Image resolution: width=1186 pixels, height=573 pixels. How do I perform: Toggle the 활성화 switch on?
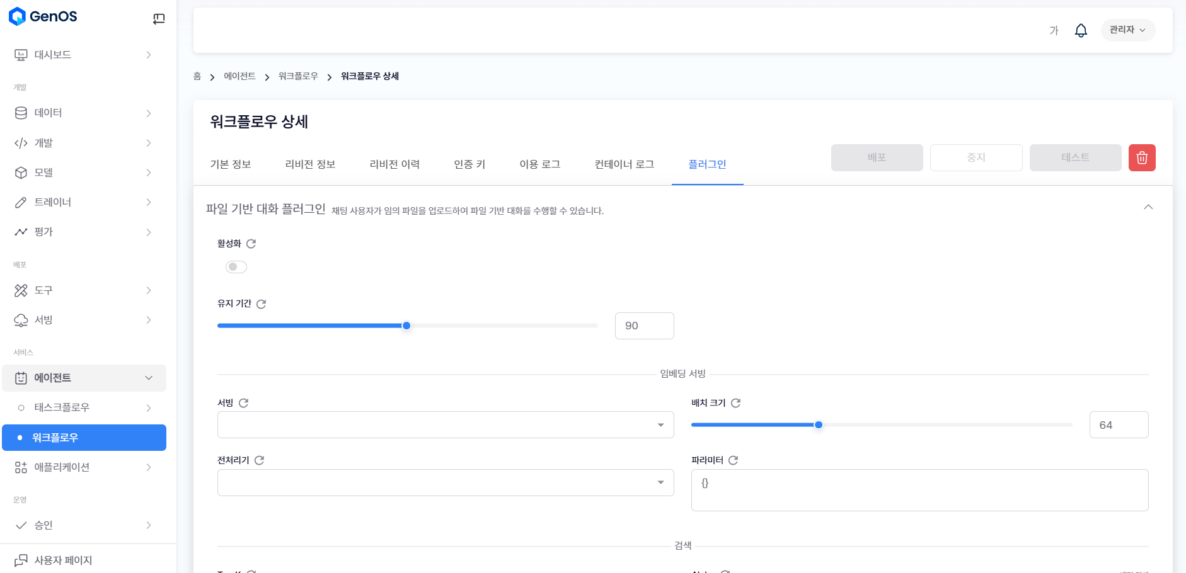(236, 267)
